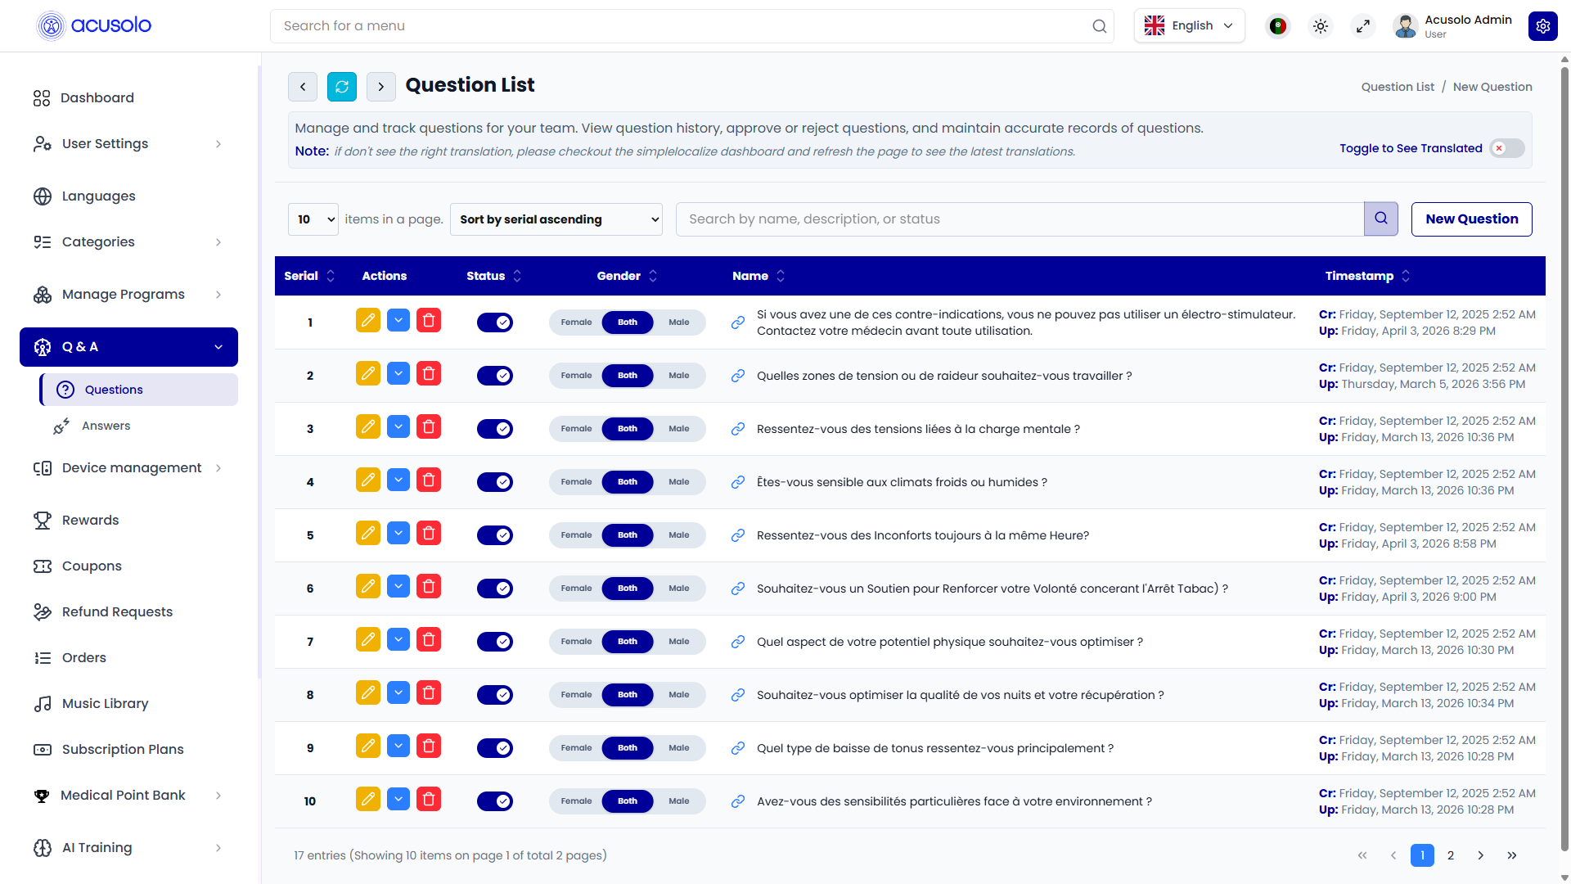Disable status switch for question 2
Image resolution: width=1571 pixels, height=884 pixels.
click(x=495, y=376)
